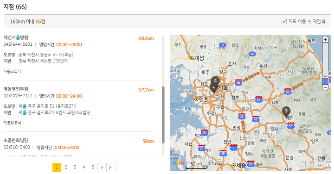334x174 pixels.
Task: Go to results page 5
Action: pos(93,167)
